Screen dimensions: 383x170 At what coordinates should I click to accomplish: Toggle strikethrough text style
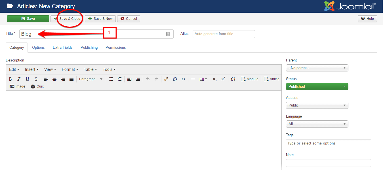tap(36, 79)
